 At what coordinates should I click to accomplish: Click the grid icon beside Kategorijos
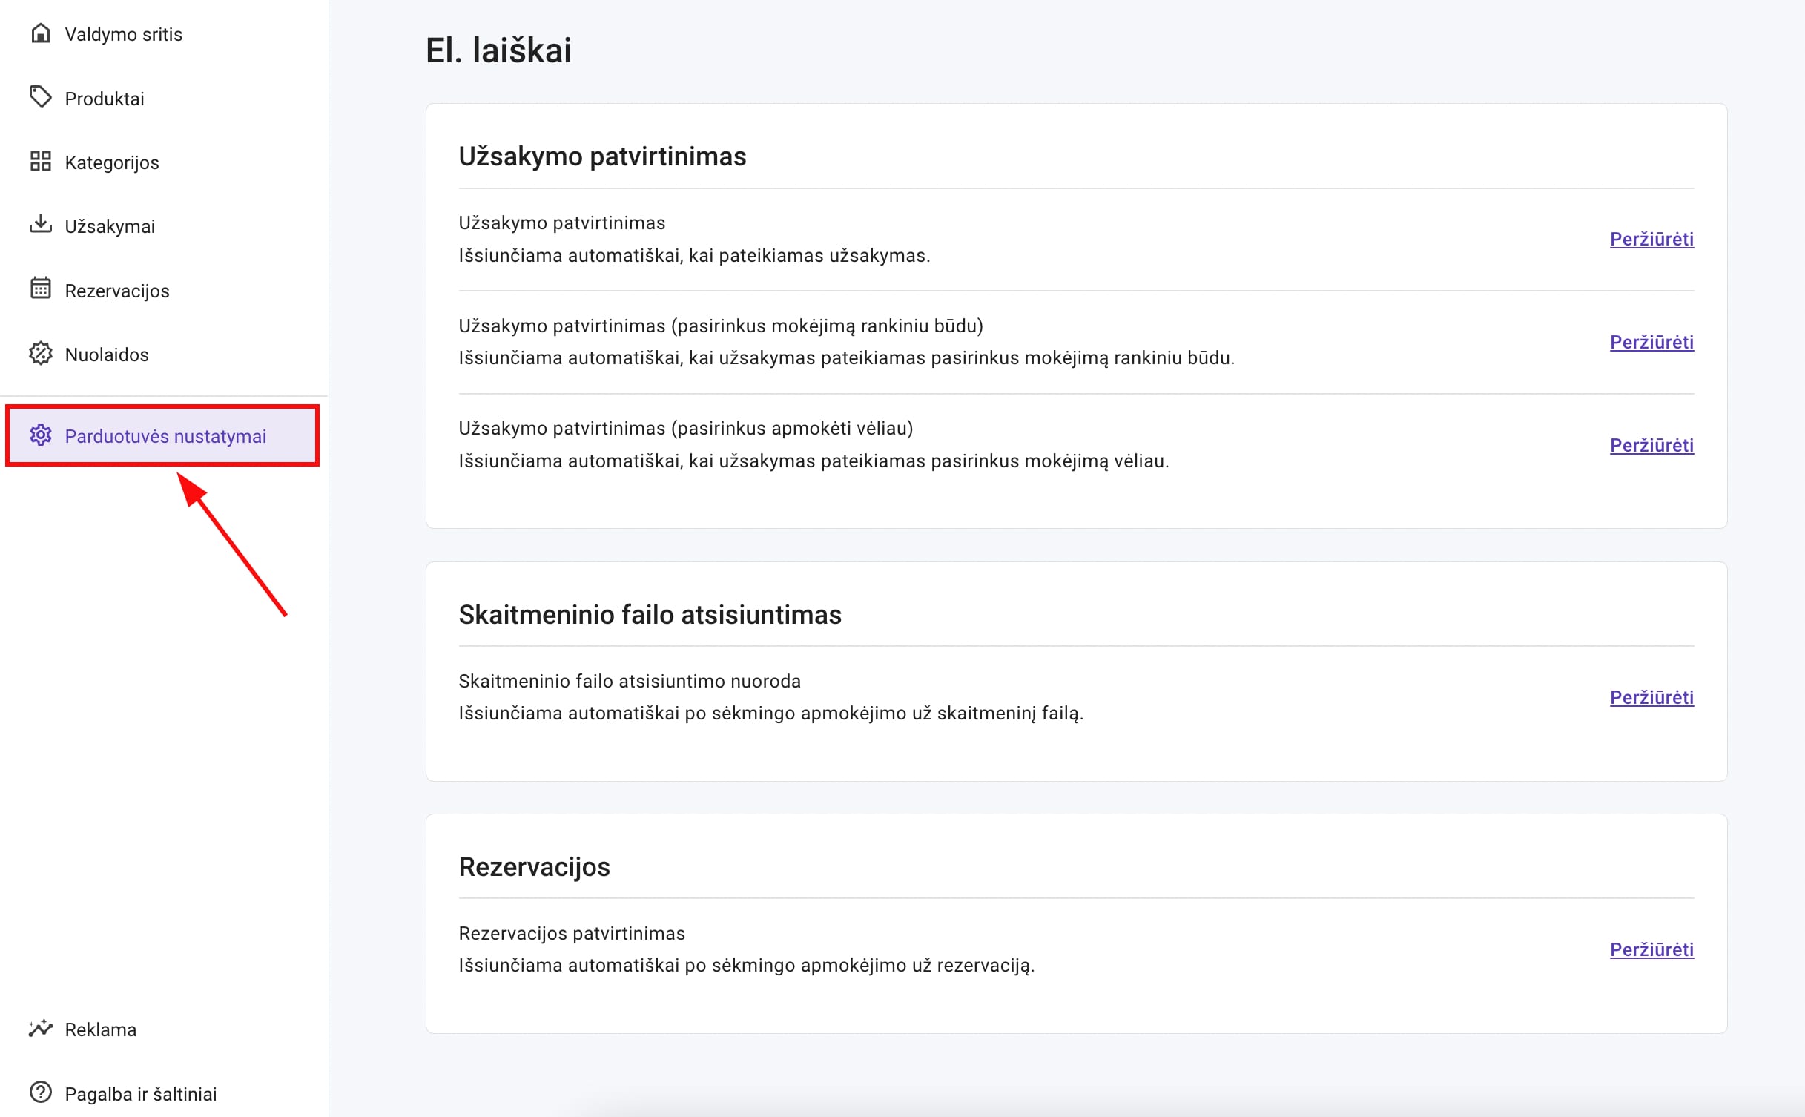coord(41,161)
